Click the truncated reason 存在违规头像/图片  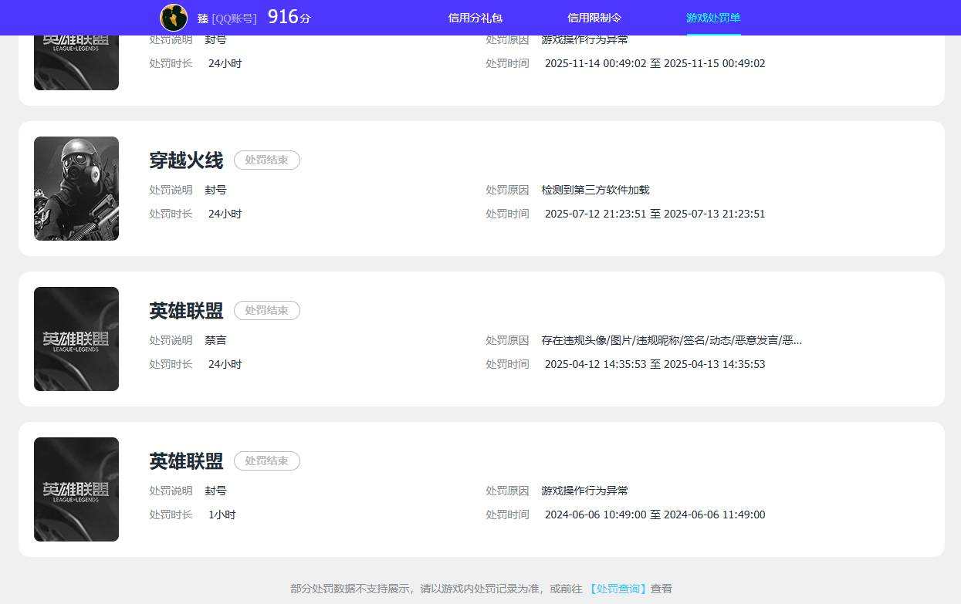(672, 340)
